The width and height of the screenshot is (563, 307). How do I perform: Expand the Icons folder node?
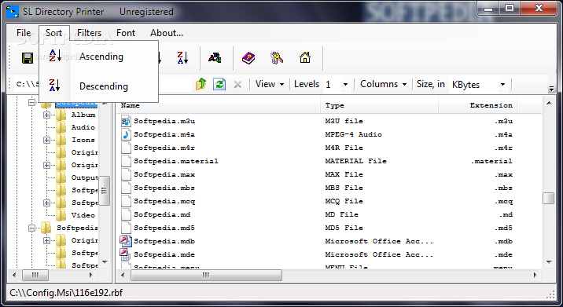point(46,141)
